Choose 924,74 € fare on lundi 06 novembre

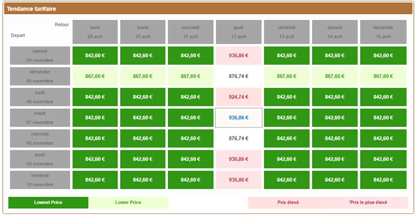pos(239,97)
